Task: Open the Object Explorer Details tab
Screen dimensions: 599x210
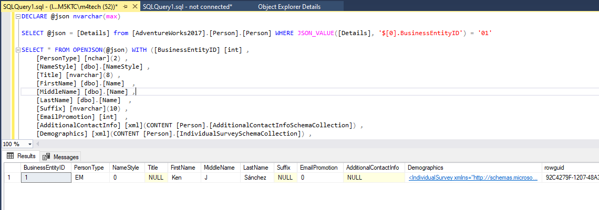Action: 289,7
